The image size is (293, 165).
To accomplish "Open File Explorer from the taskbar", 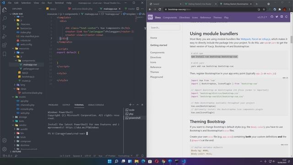I will click(x=136, y=161).
